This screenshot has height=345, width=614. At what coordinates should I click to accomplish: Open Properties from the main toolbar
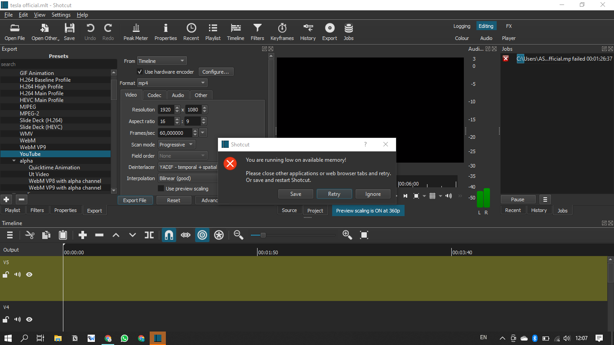(166, 32)
